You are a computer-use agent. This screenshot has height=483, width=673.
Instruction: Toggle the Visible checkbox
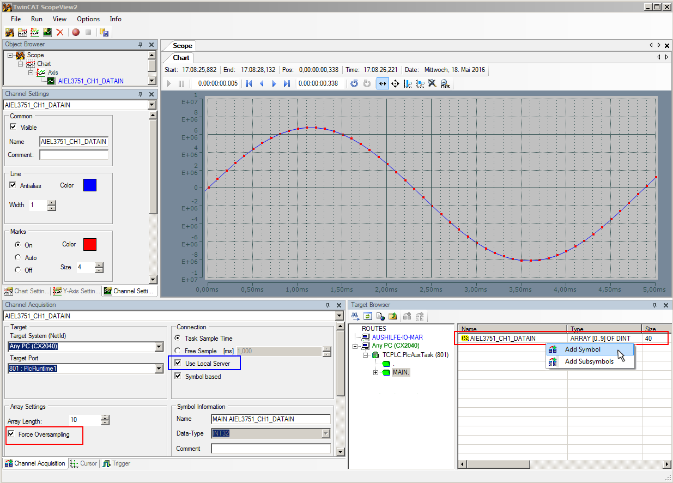click(13, 126)
